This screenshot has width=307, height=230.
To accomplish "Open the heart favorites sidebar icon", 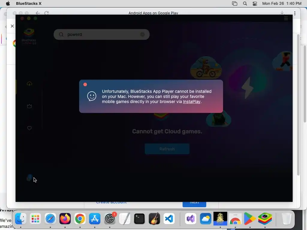I will point(29,128).
